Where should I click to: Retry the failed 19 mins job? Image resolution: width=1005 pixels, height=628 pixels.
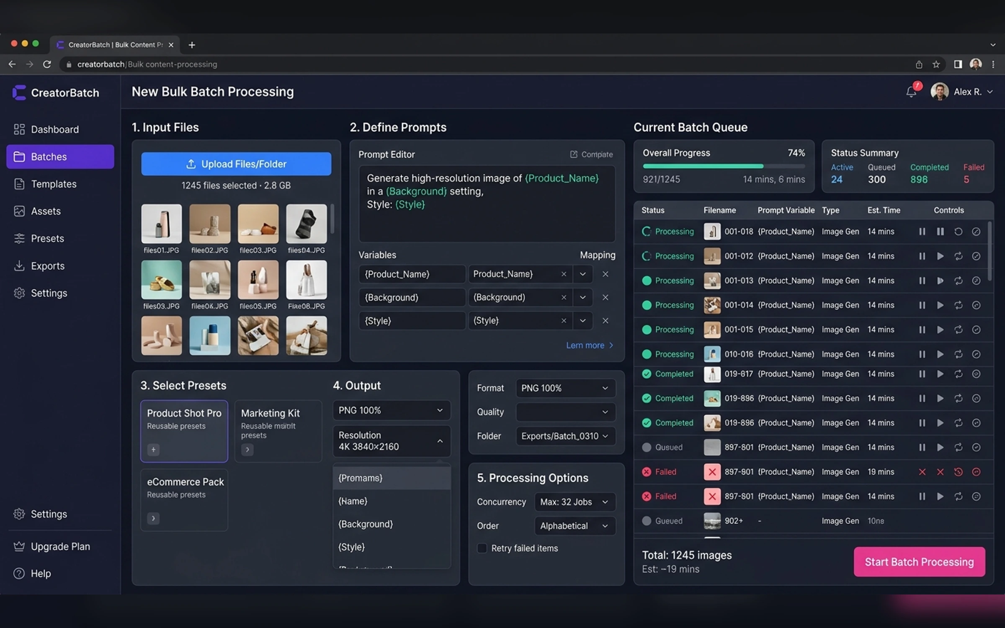point(958,472)
